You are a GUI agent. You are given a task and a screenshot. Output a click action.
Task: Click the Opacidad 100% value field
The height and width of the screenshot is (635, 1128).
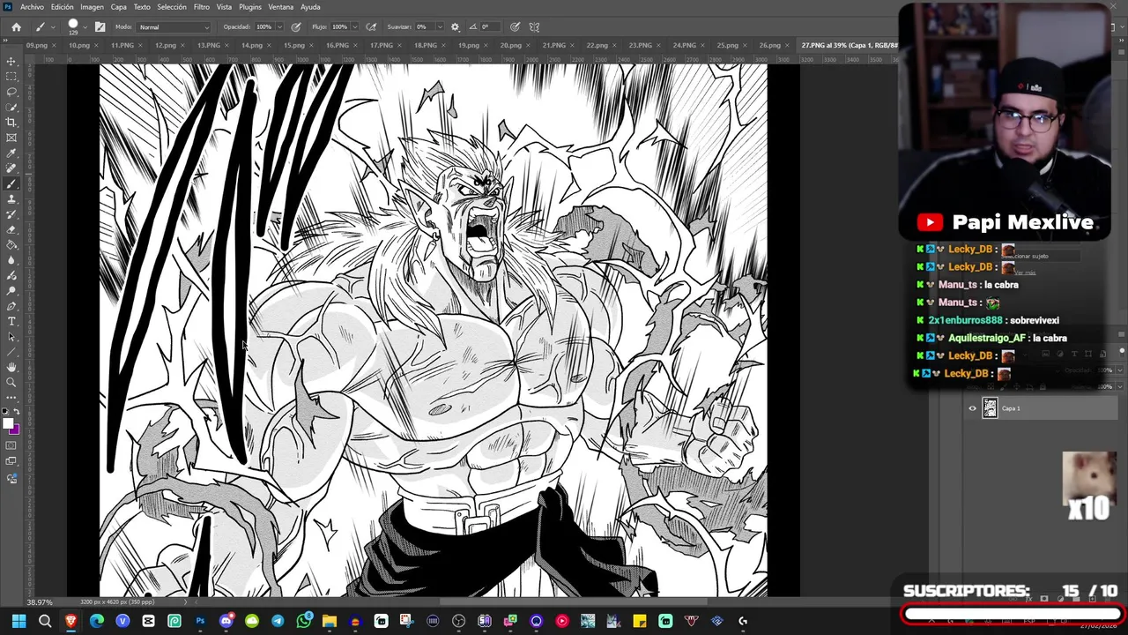[x=263, y=27]
